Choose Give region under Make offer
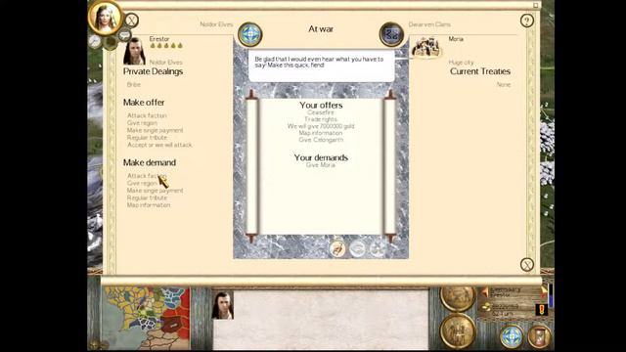 coord(142,123)
